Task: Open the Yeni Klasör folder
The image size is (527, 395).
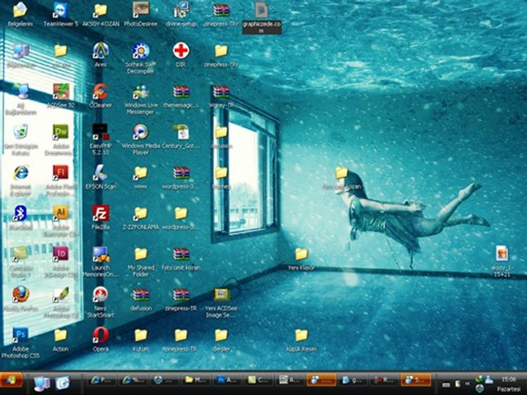Action: point(301,254)
